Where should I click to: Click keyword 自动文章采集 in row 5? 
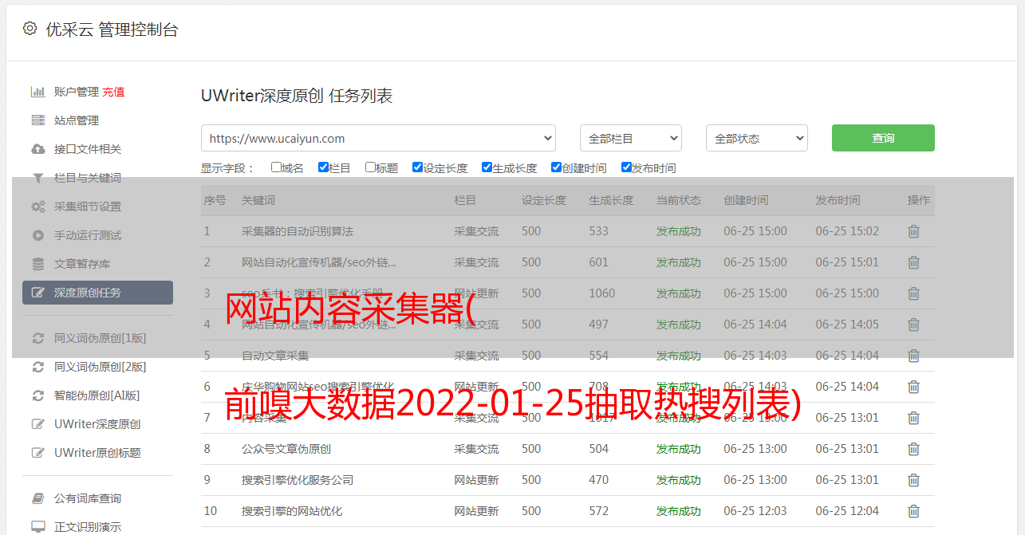pyautogui.click(x=275, y=356)
